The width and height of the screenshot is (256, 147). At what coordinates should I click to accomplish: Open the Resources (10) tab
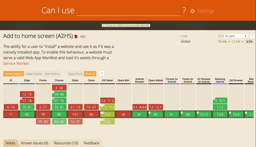[66, 143]
